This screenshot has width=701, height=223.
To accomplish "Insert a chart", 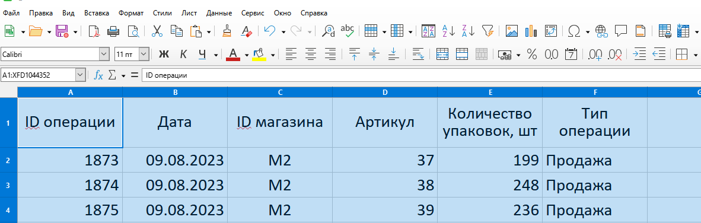I will tap(531, 31).
